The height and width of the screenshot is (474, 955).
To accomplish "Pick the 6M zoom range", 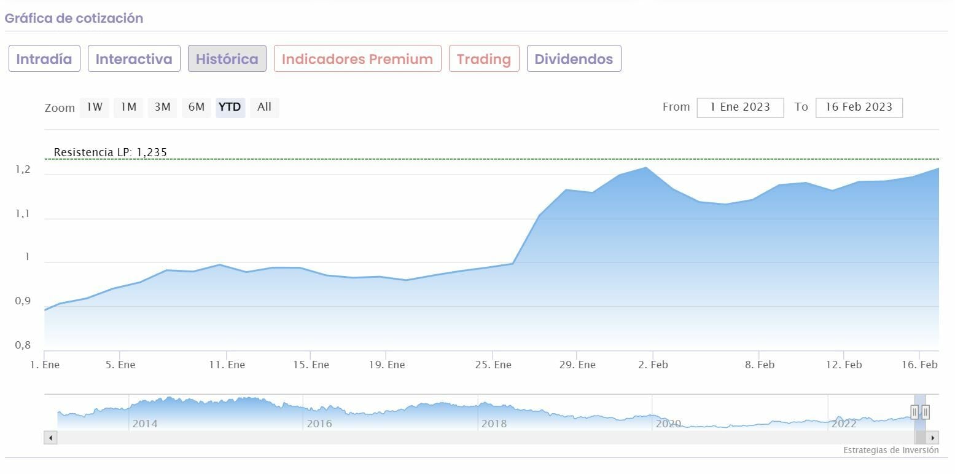I will 197,107.
